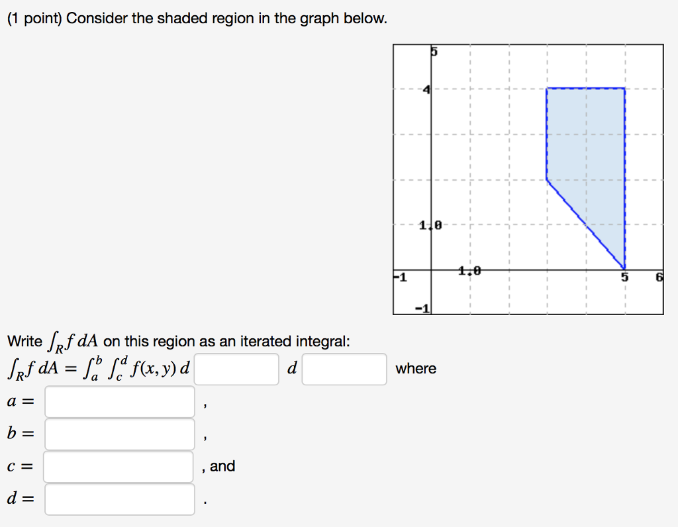Click the label d = beside its box

(19, 499)
